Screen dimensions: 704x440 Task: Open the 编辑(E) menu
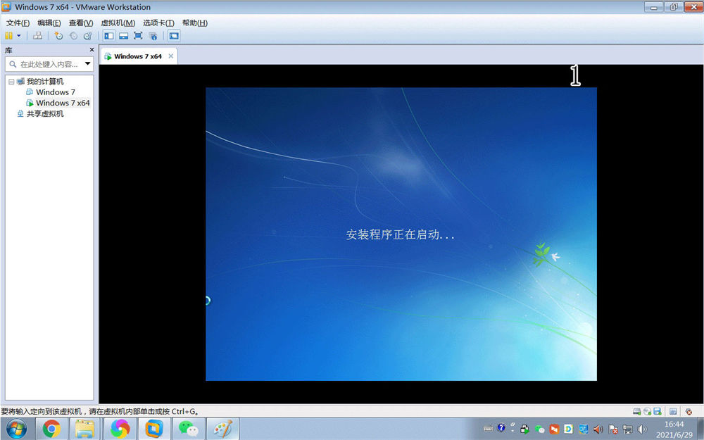(x=49, y=23)
